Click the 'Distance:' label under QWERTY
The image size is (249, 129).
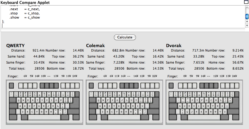tap(18, 51)
